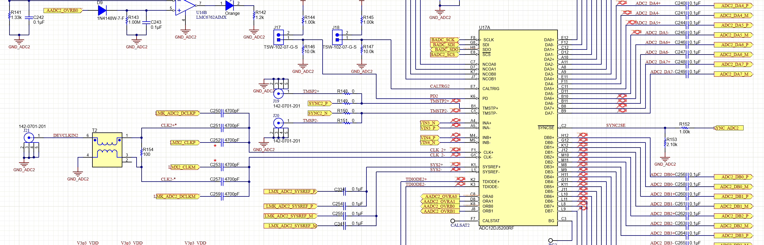Select the DEVCLKIN2 net label

pyautogui.click(x=65, y=135)
